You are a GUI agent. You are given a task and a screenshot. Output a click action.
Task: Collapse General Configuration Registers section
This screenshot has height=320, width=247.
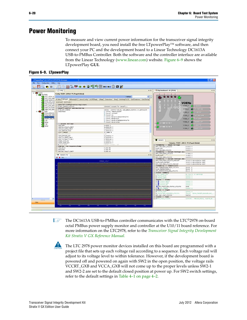(57, 105)
